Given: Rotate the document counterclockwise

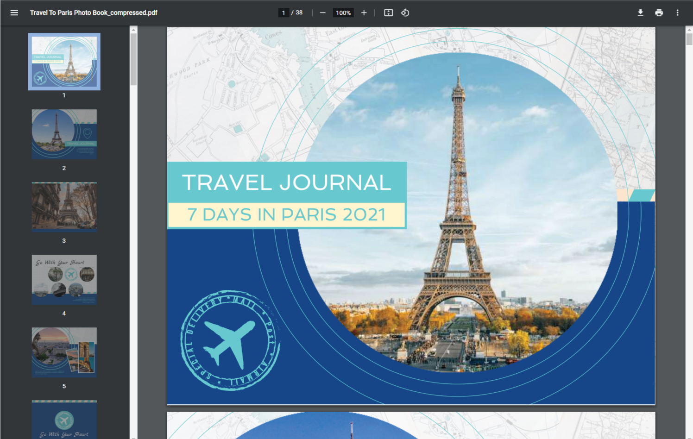Looking at the screenshot, I should (x=405, y=13).
